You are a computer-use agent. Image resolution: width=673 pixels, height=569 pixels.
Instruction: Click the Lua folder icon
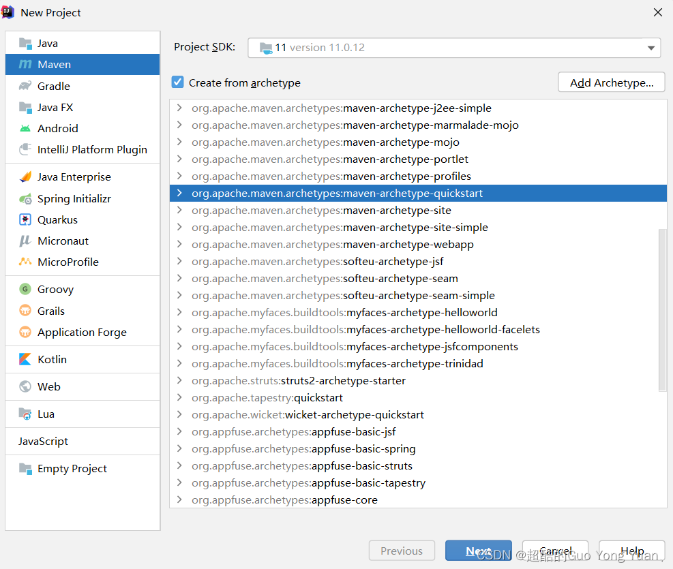coord(25,414)
